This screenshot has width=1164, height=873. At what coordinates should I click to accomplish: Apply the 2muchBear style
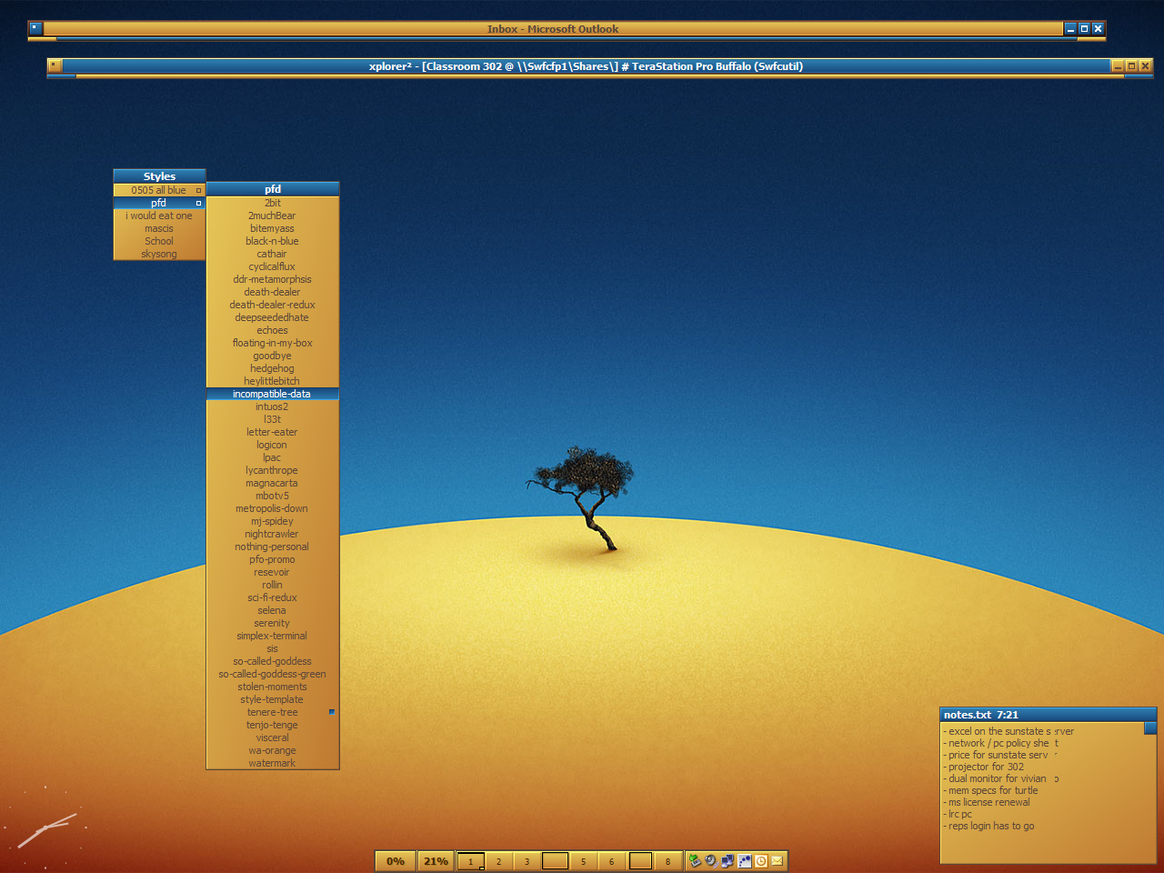[273, 216]
